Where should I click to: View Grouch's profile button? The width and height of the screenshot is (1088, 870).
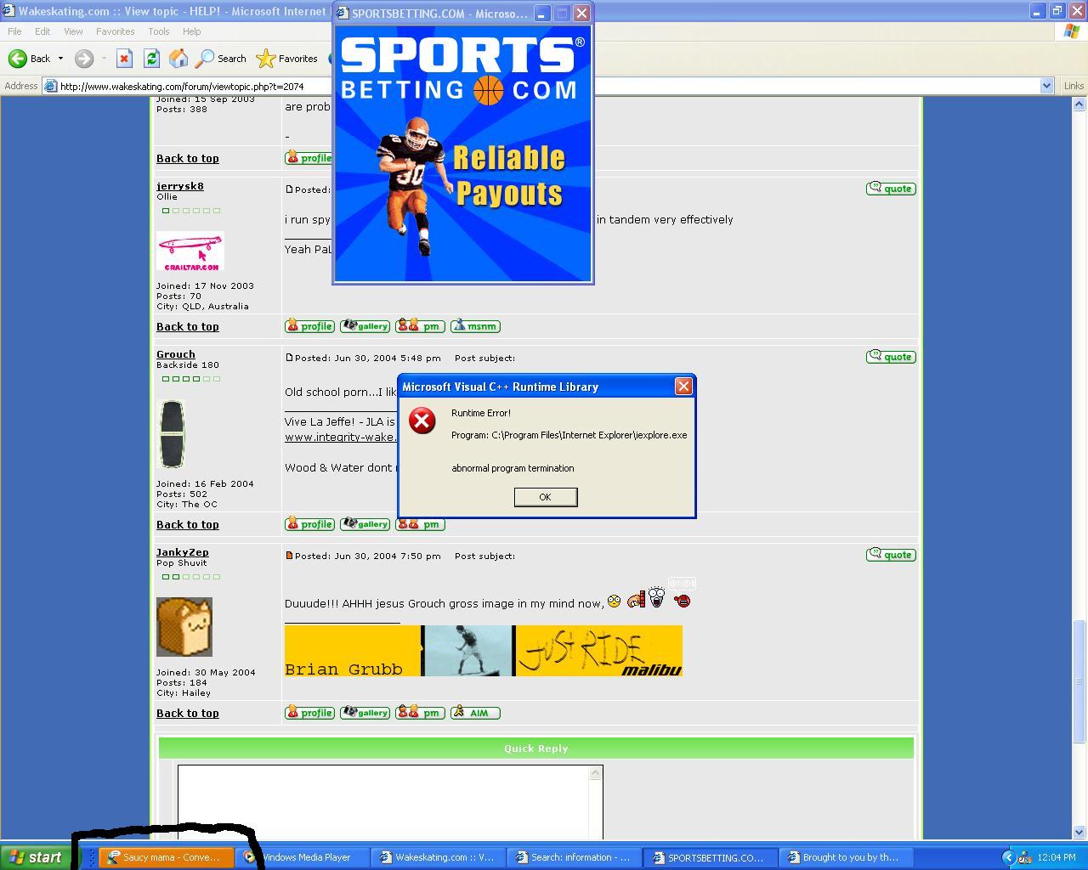point(309,524)
